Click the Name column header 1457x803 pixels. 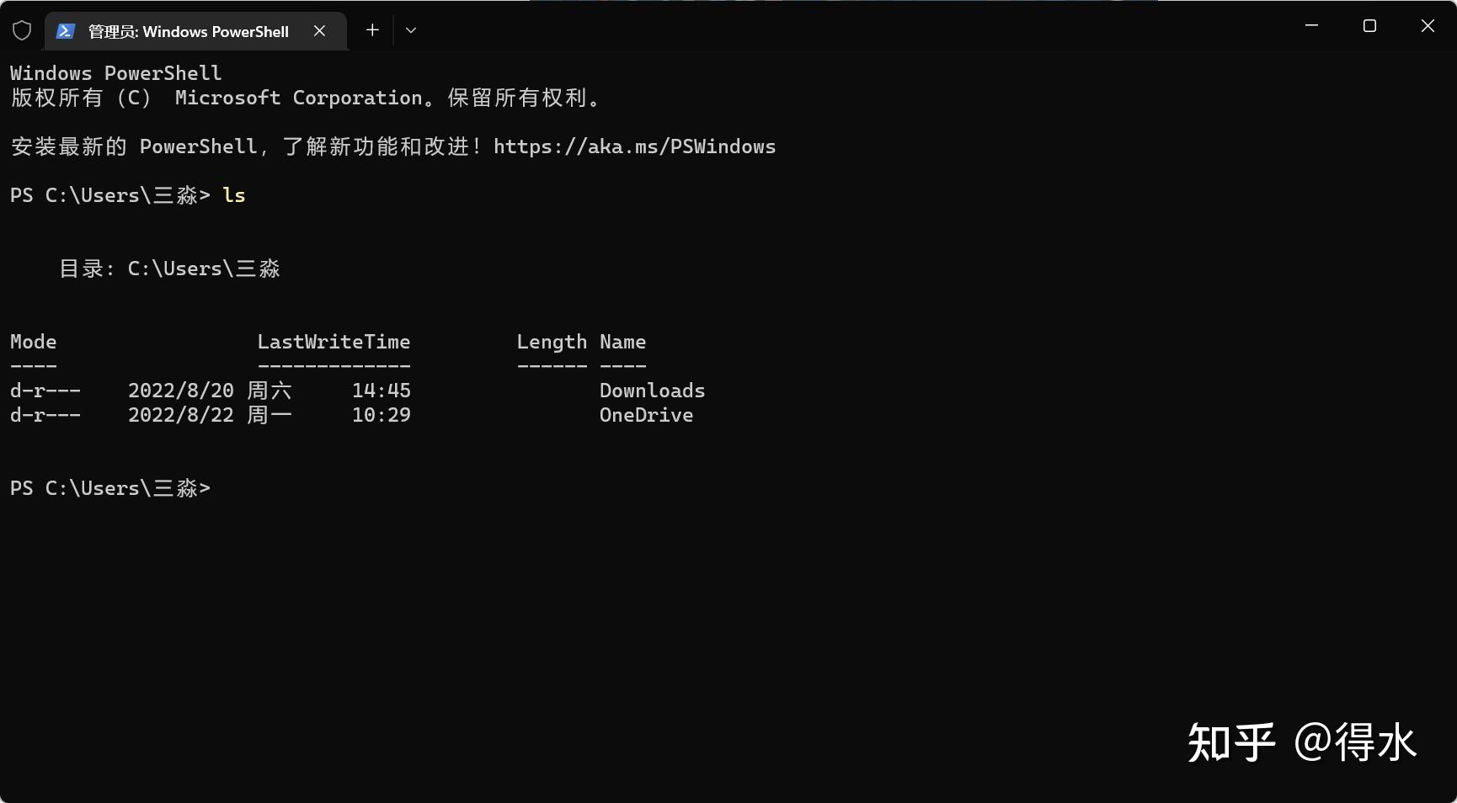click(x=622, y=342)
